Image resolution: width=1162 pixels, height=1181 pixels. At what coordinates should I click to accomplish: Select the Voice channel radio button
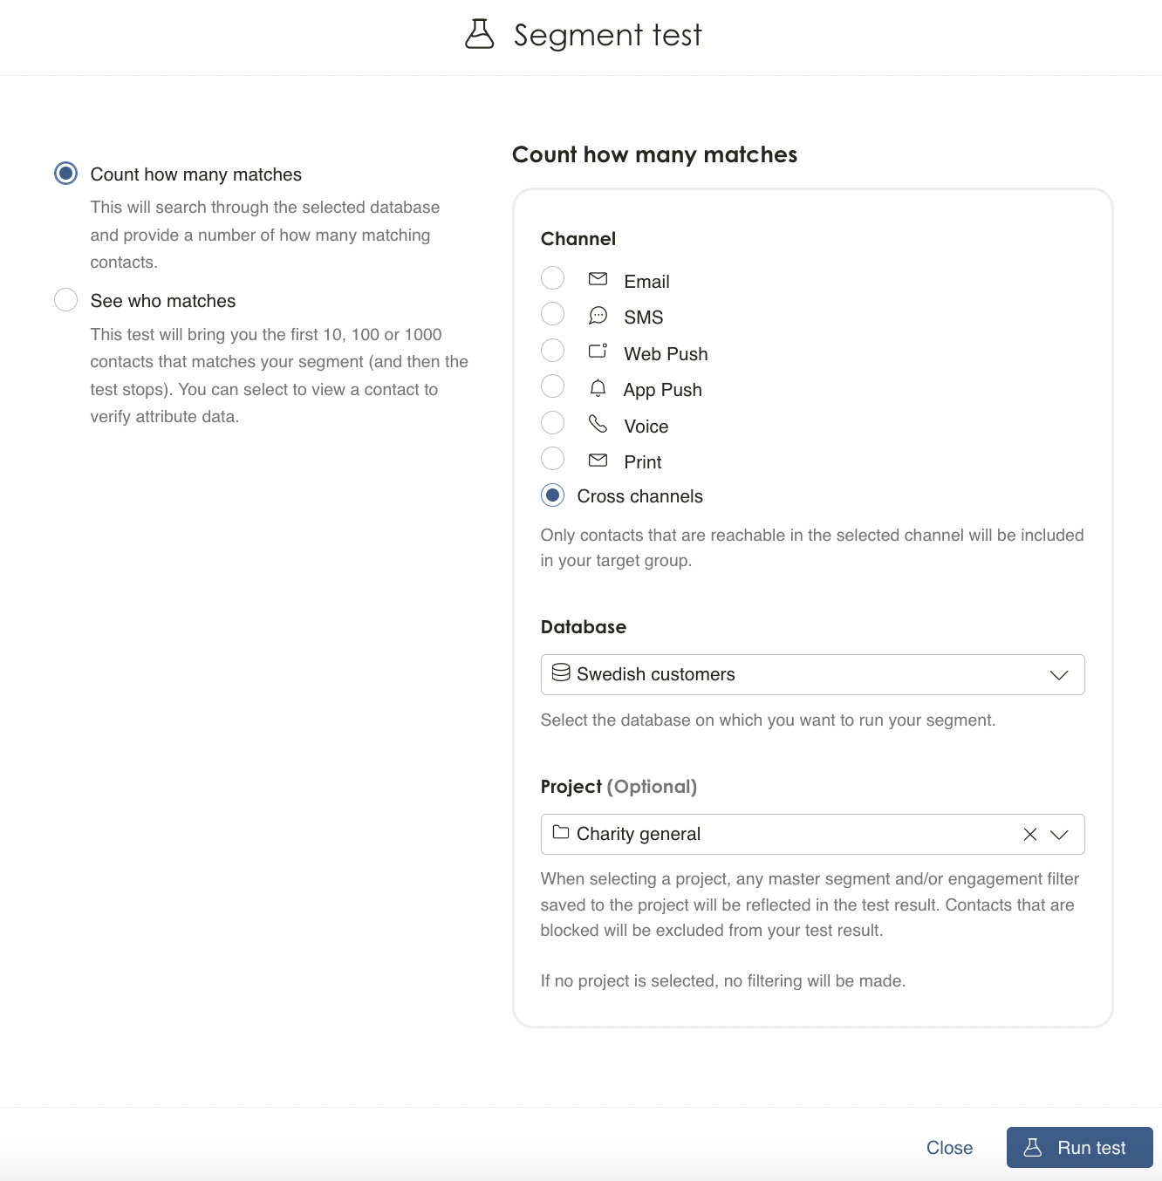coord(552,423)
